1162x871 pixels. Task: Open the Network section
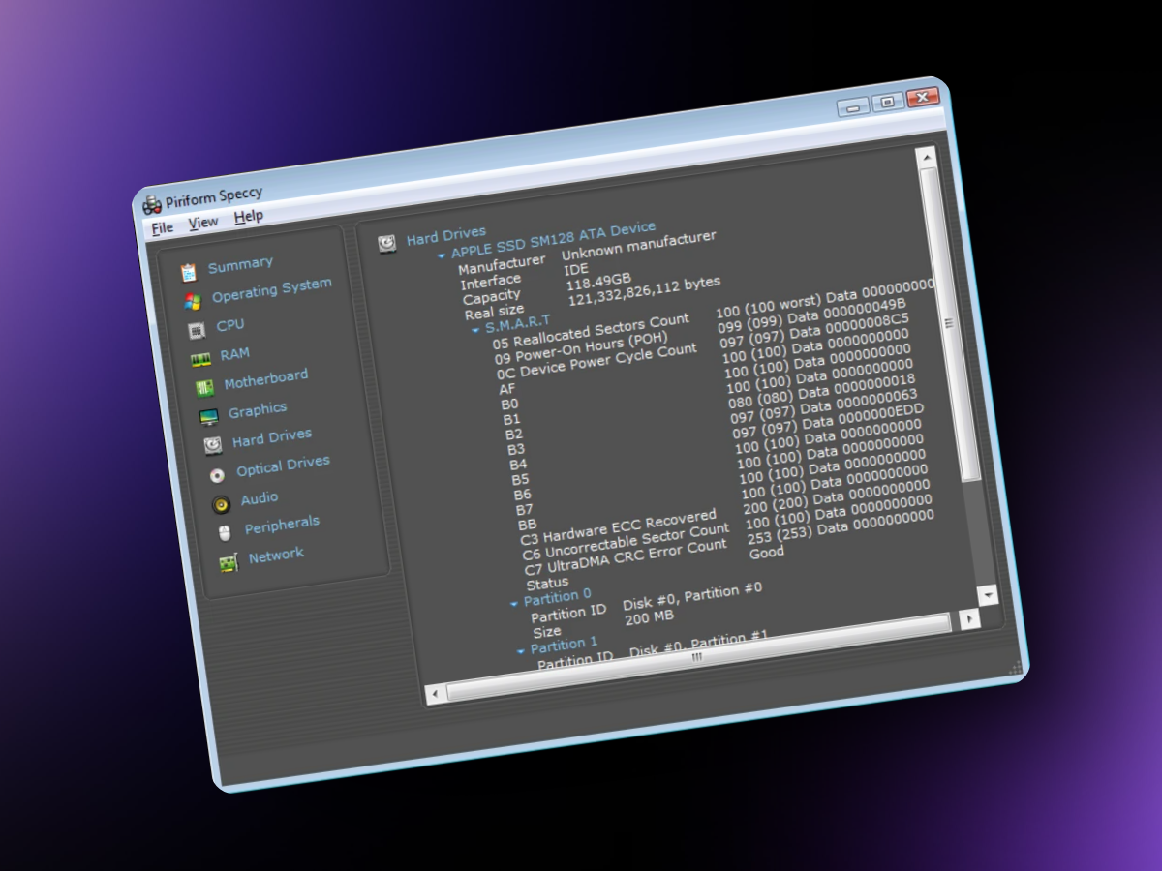pos(276,555)
